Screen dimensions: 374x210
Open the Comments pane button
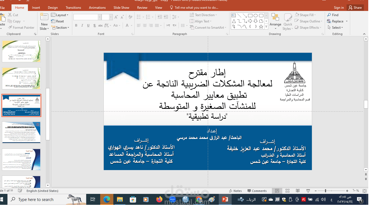click(257, 191)
